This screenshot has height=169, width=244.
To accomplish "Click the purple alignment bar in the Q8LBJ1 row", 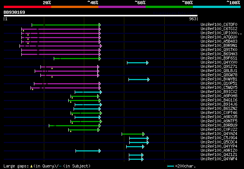I will 67,71.
